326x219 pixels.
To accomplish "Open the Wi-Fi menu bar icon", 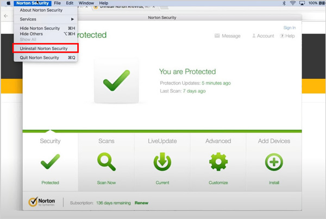I will (x=293, y=3).
